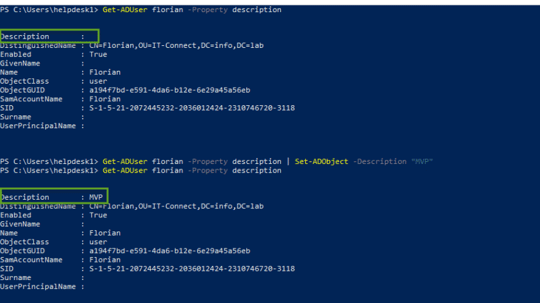
Task: Click the ObjectClass user value in second output
Action: (x=98, y=242)
